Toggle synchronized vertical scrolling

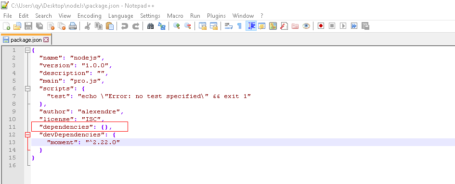(x=202, y=26)
